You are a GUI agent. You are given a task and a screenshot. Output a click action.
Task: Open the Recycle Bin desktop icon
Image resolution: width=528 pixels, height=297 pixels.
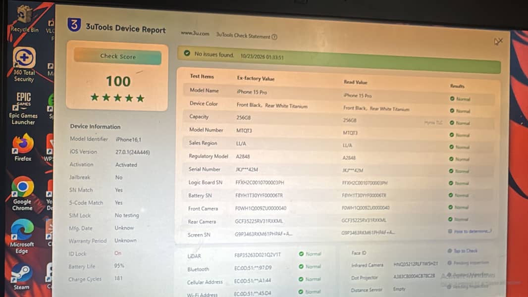(x=24, y=19)
